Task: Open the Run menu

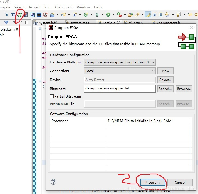Action: pos(47,7)
